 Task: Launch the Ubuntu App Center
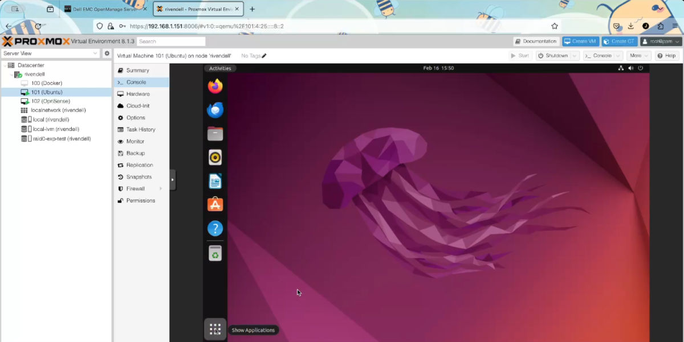(215, 204)
